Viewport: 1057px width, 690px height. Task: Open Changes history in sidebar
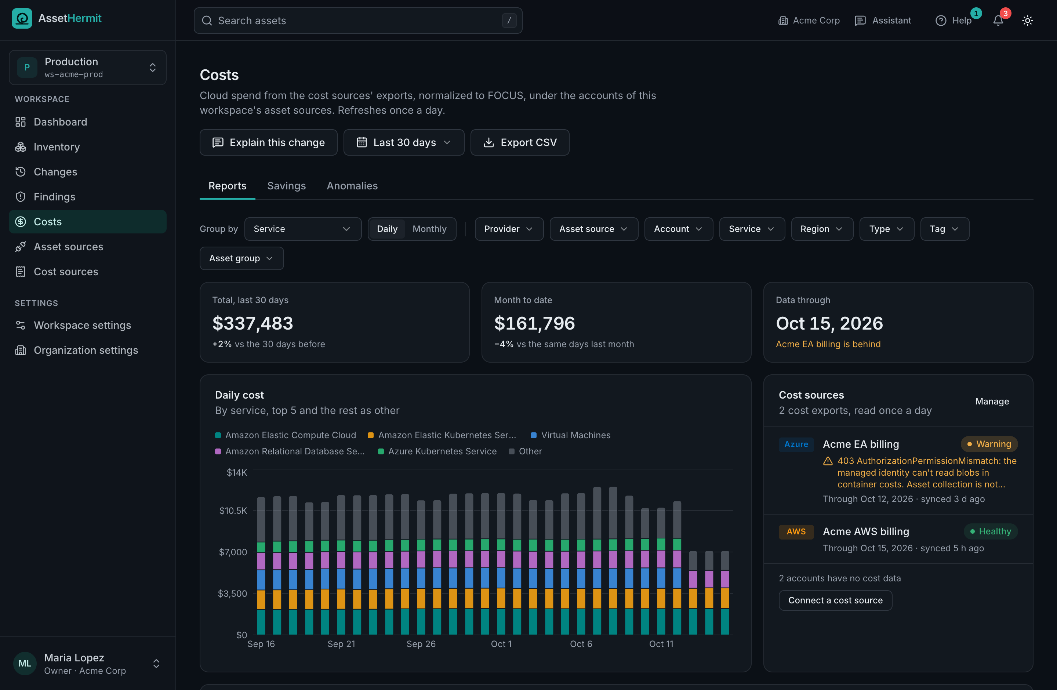tap(88, 171)
